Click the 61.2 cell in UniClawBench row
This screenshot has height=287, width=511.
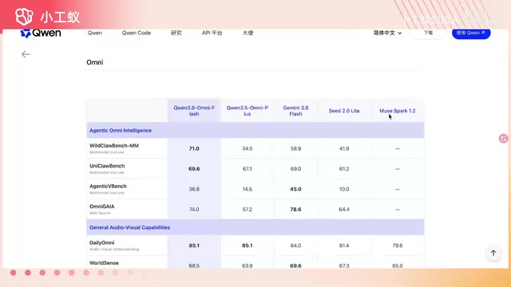pos(344,168)
